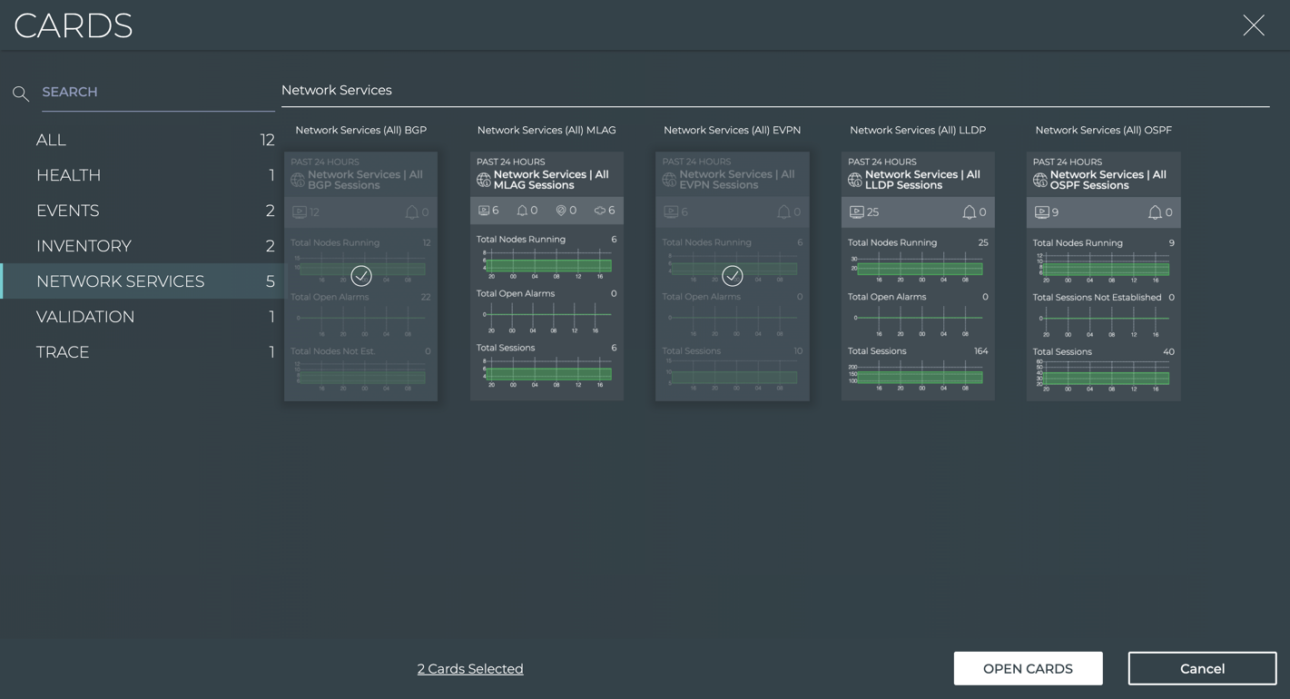This screenshot has height=699, width=1290.
Task: Click the alarm bell icon on MLAG card
Action: 522,211
